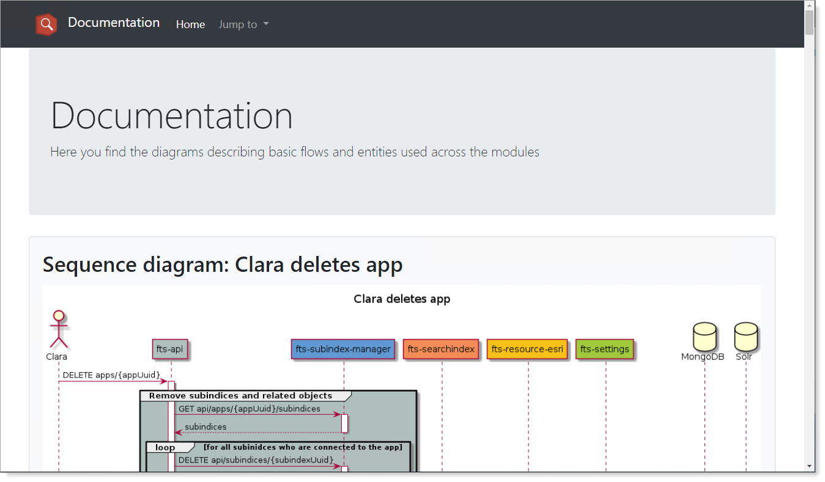Viewport: 825px width, 482px height.
Task: Select the fts-settings participant box
Action: 605,349
